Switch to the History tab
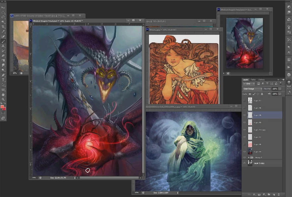 pyautogui.click(x=262, y=79)
